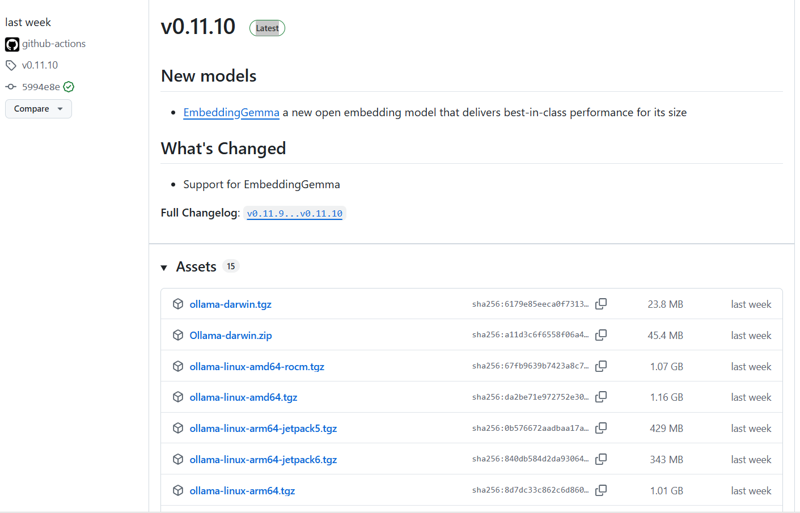The height and width of the screenshot is (513, 800).
Task: Click the Latest badge
Action: [x=267, y=28]
